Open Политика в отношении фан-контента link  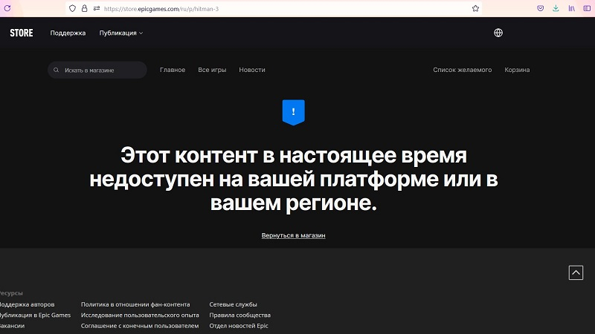point(135,304)
